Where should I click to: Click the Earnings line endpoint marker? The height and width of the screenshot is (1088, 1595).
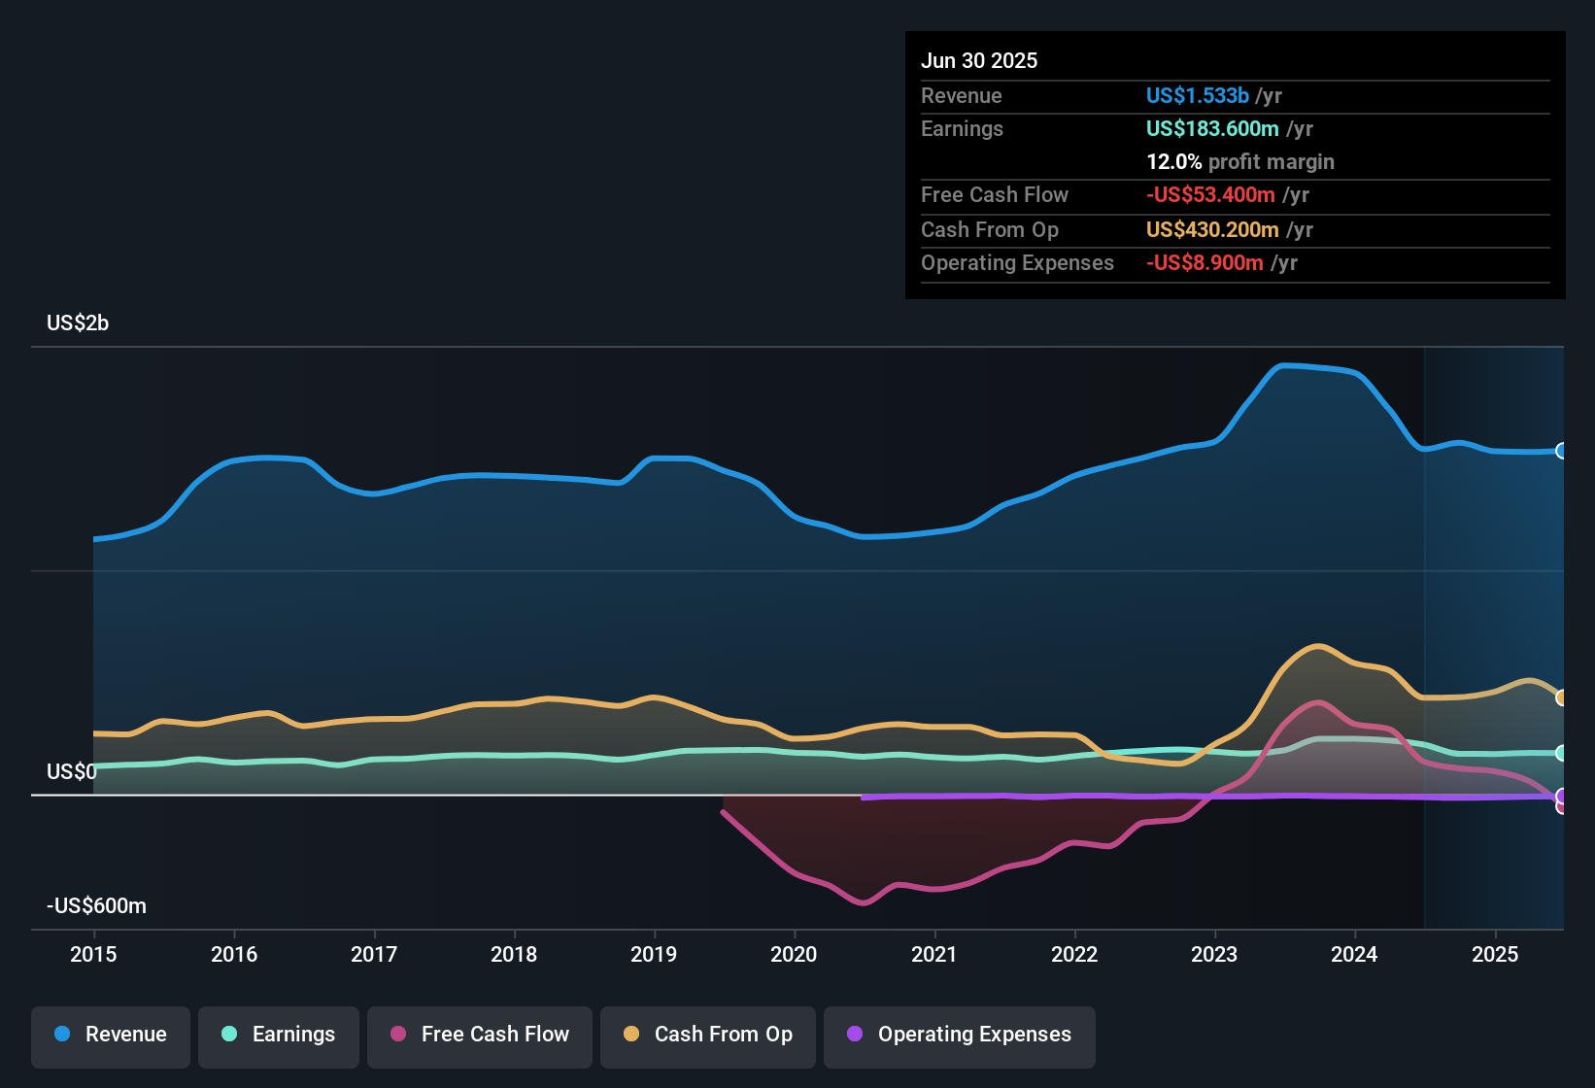point(1561,753)
